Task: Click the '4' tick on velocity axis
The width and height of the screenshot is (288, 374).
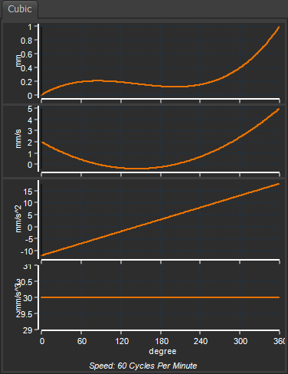Action: pyautogui.click(x=30, y=120)
